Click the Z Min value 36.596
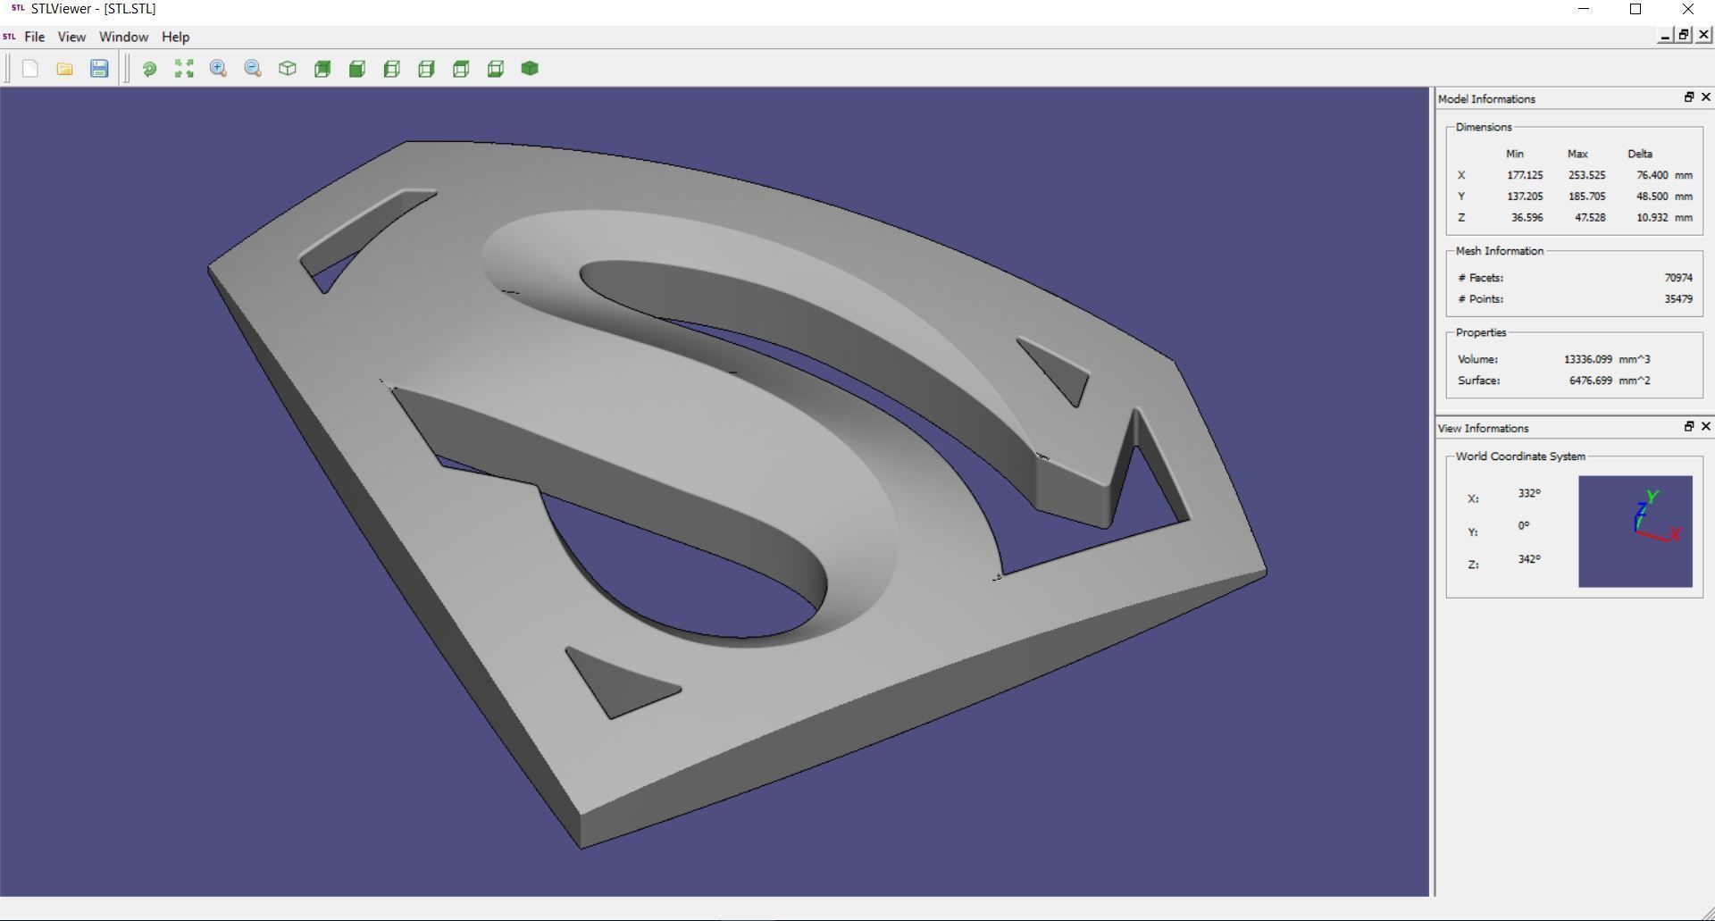Screen dimensions: 1715x921 (x=1527, y=218)
